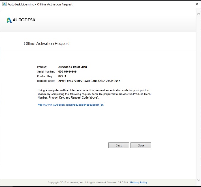This screenshot has height=187, width=201.
Task: Click the Autodesk app icon in title bar
Action: (4, 4)
